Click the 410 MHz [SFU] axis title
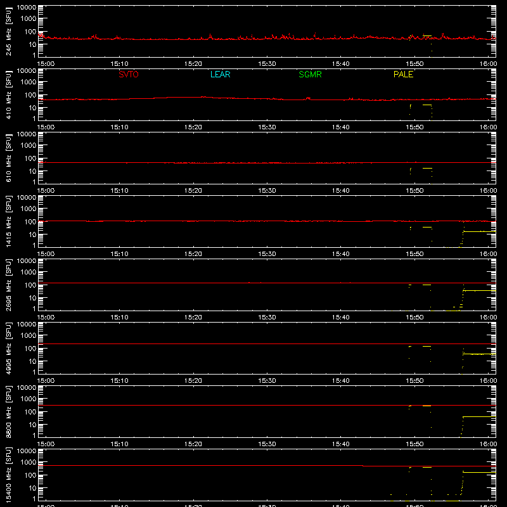The width and height of the screenshot is (507, 507). click(x=8, y=94)
